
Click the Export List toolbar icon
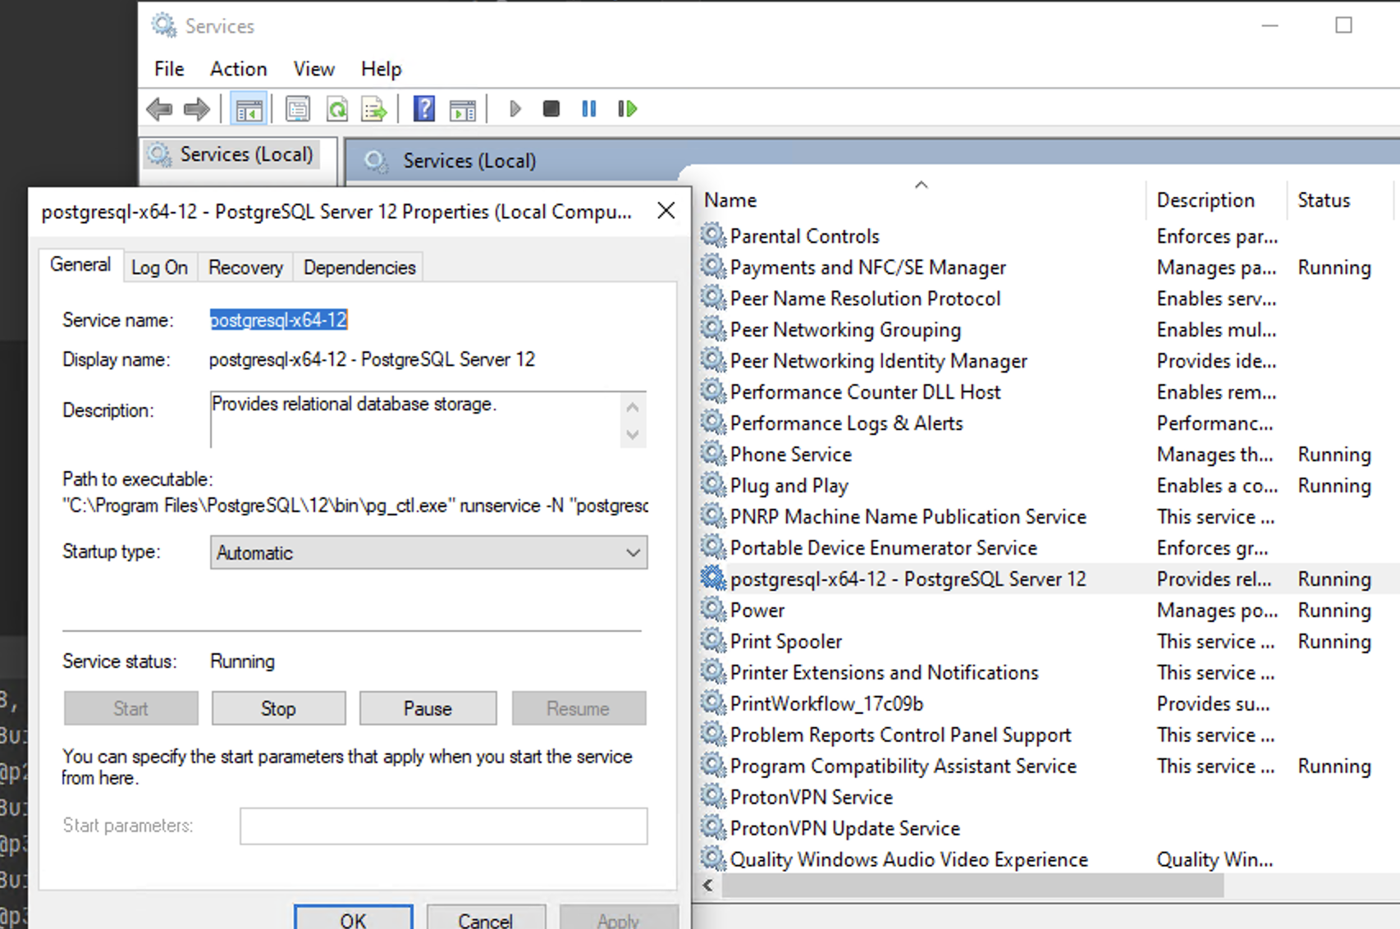(374, 109)
